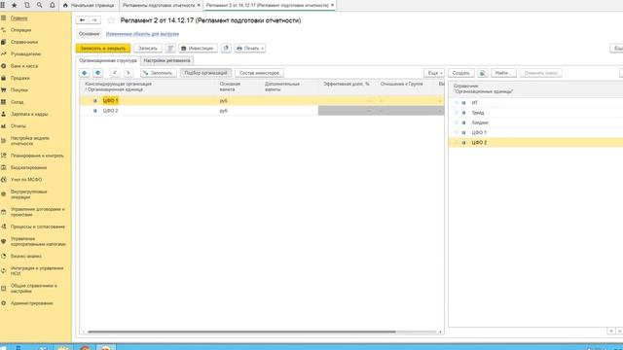This screenshot has width=623, height=350.
Task: Click the Создать button
Action: click(460, 73)
